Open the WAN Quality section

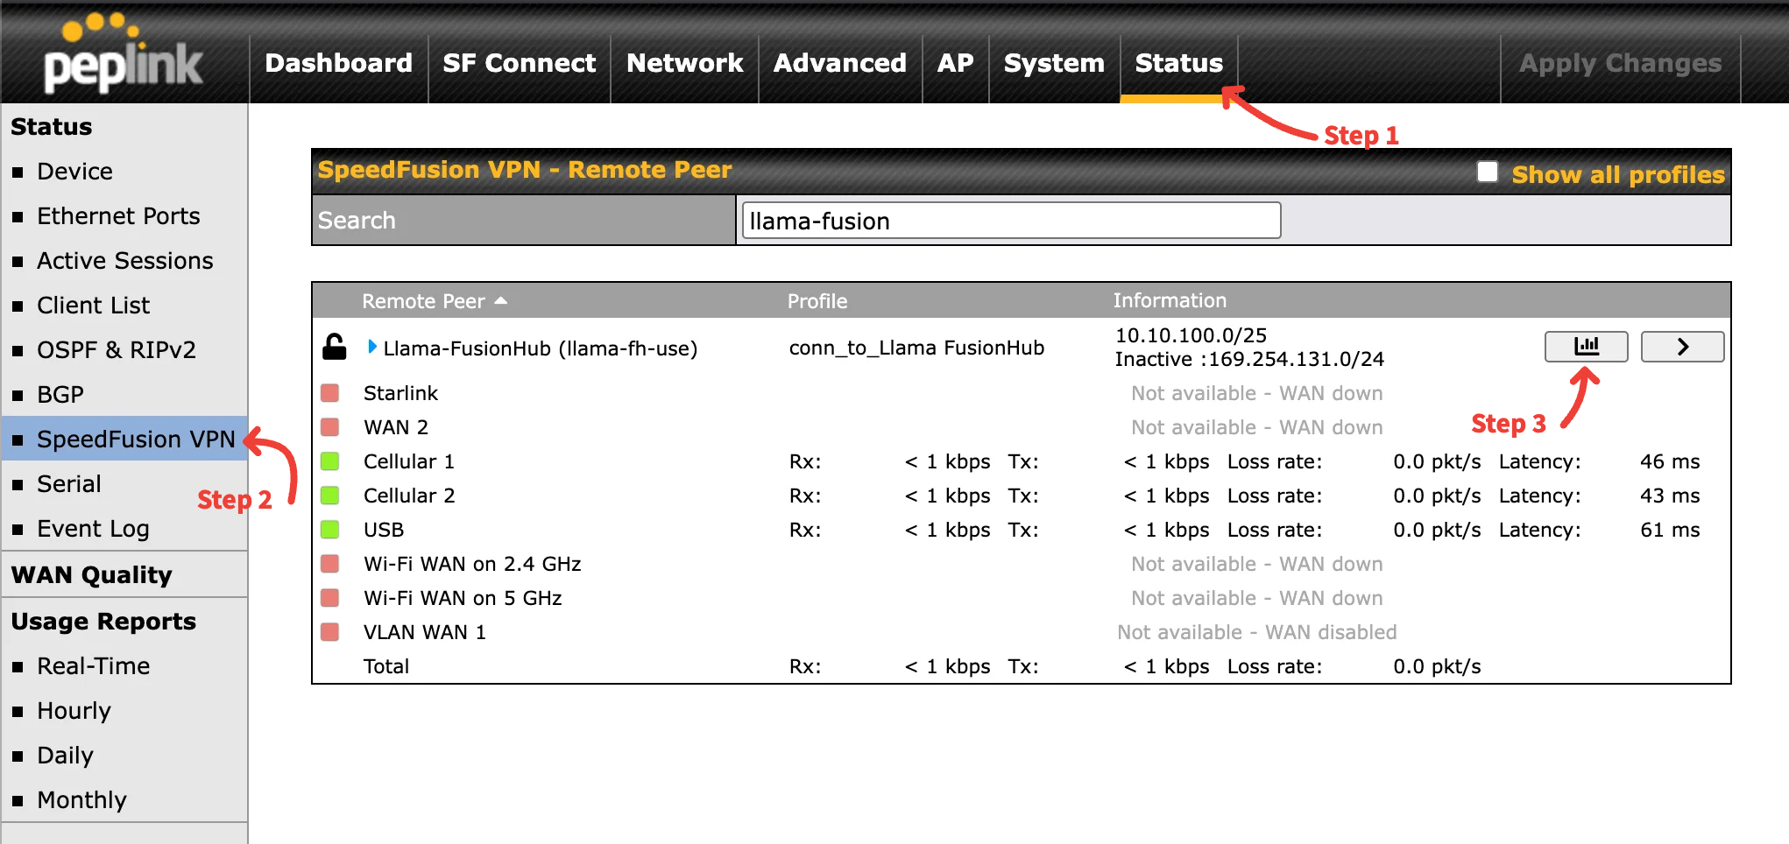click(91, 574)
